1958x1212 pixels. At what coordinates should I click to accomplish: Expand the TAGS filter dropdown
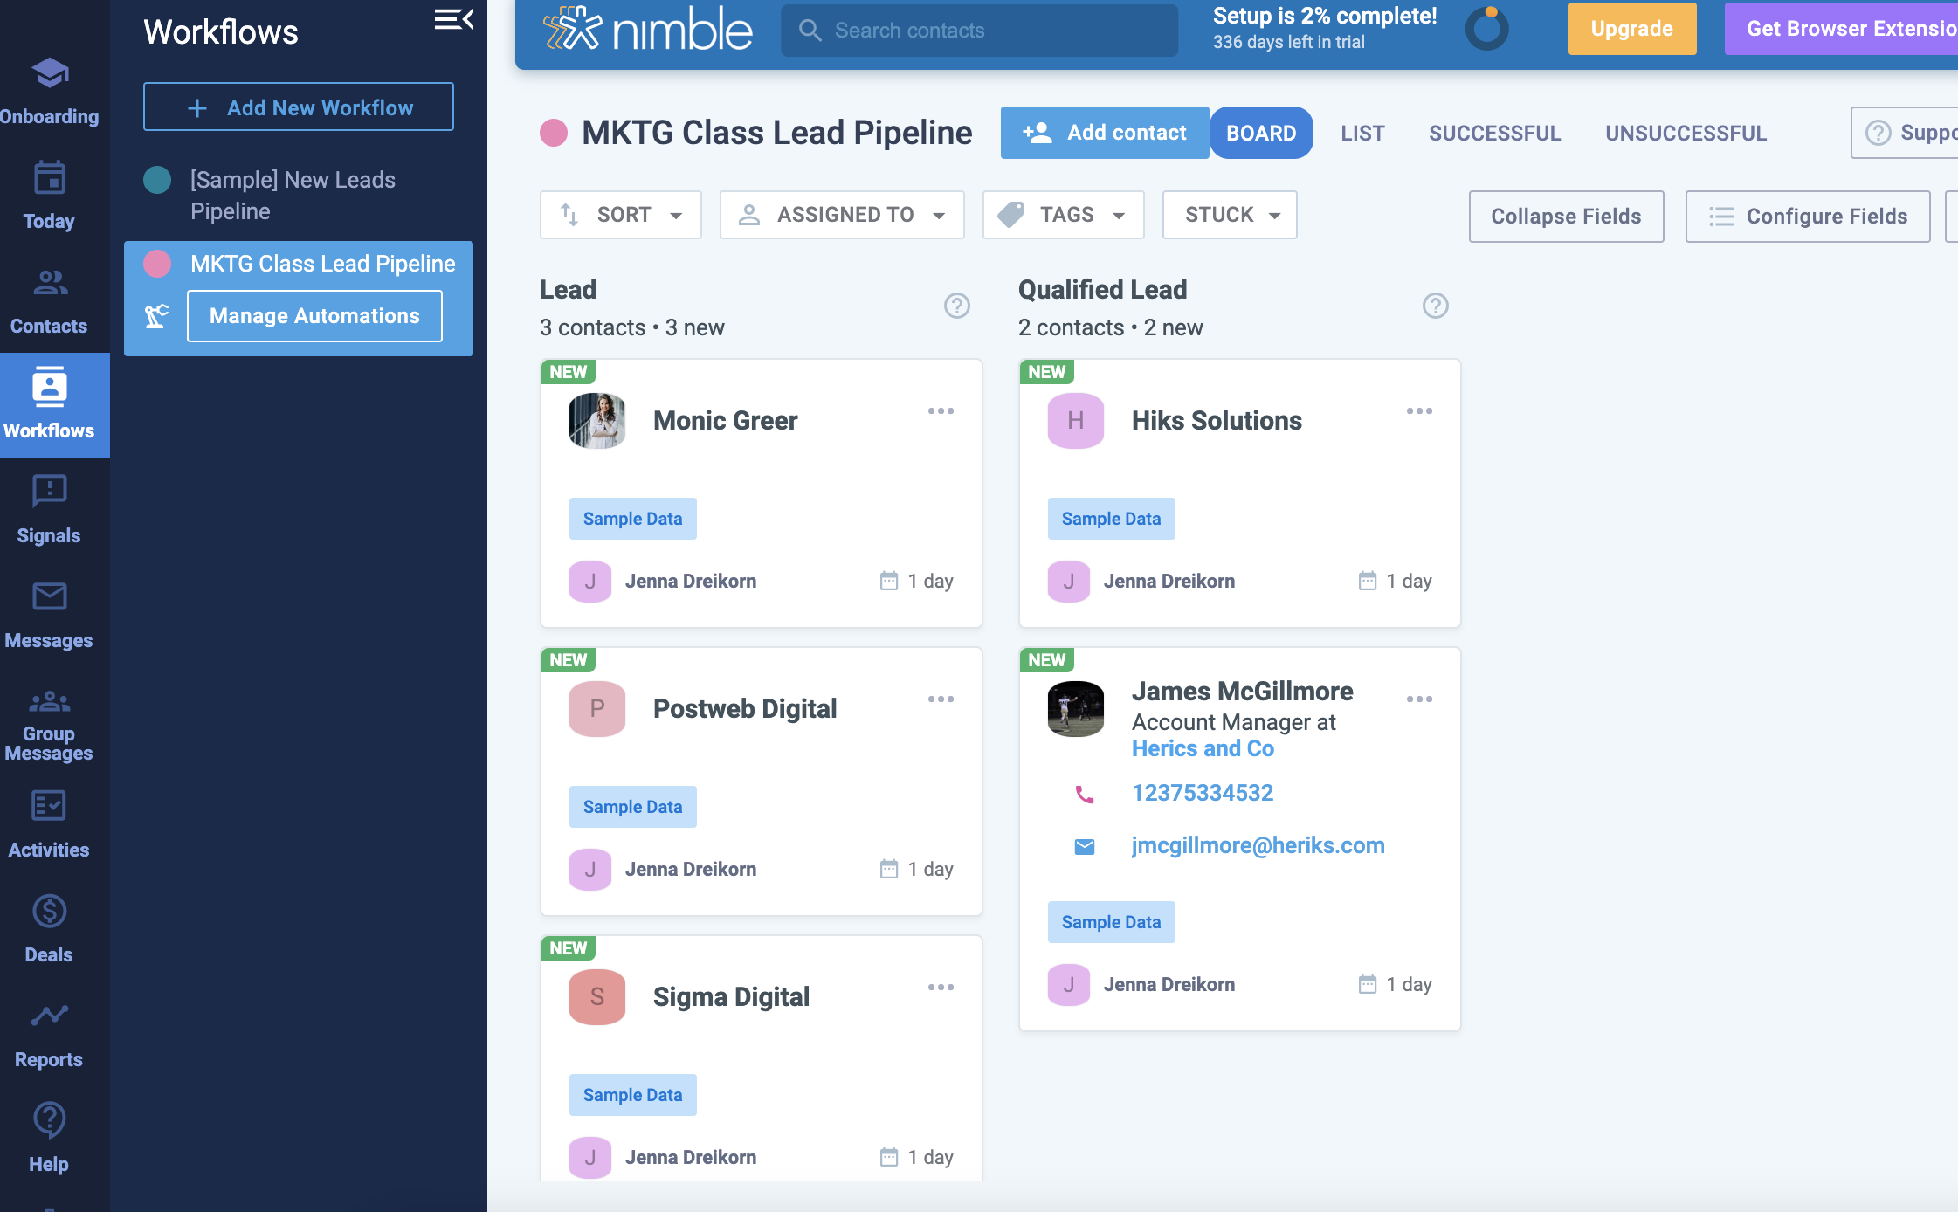(x=1063, y=215)
